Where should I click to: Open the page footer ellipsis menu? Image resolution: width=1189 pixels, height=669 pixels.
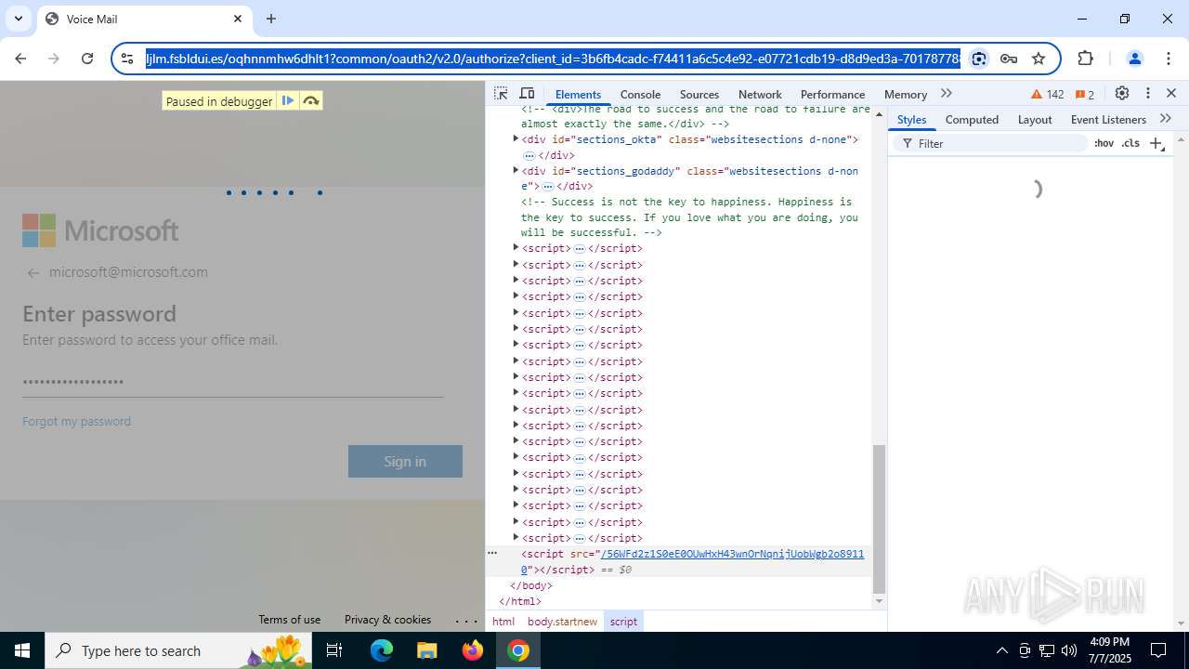466,621
